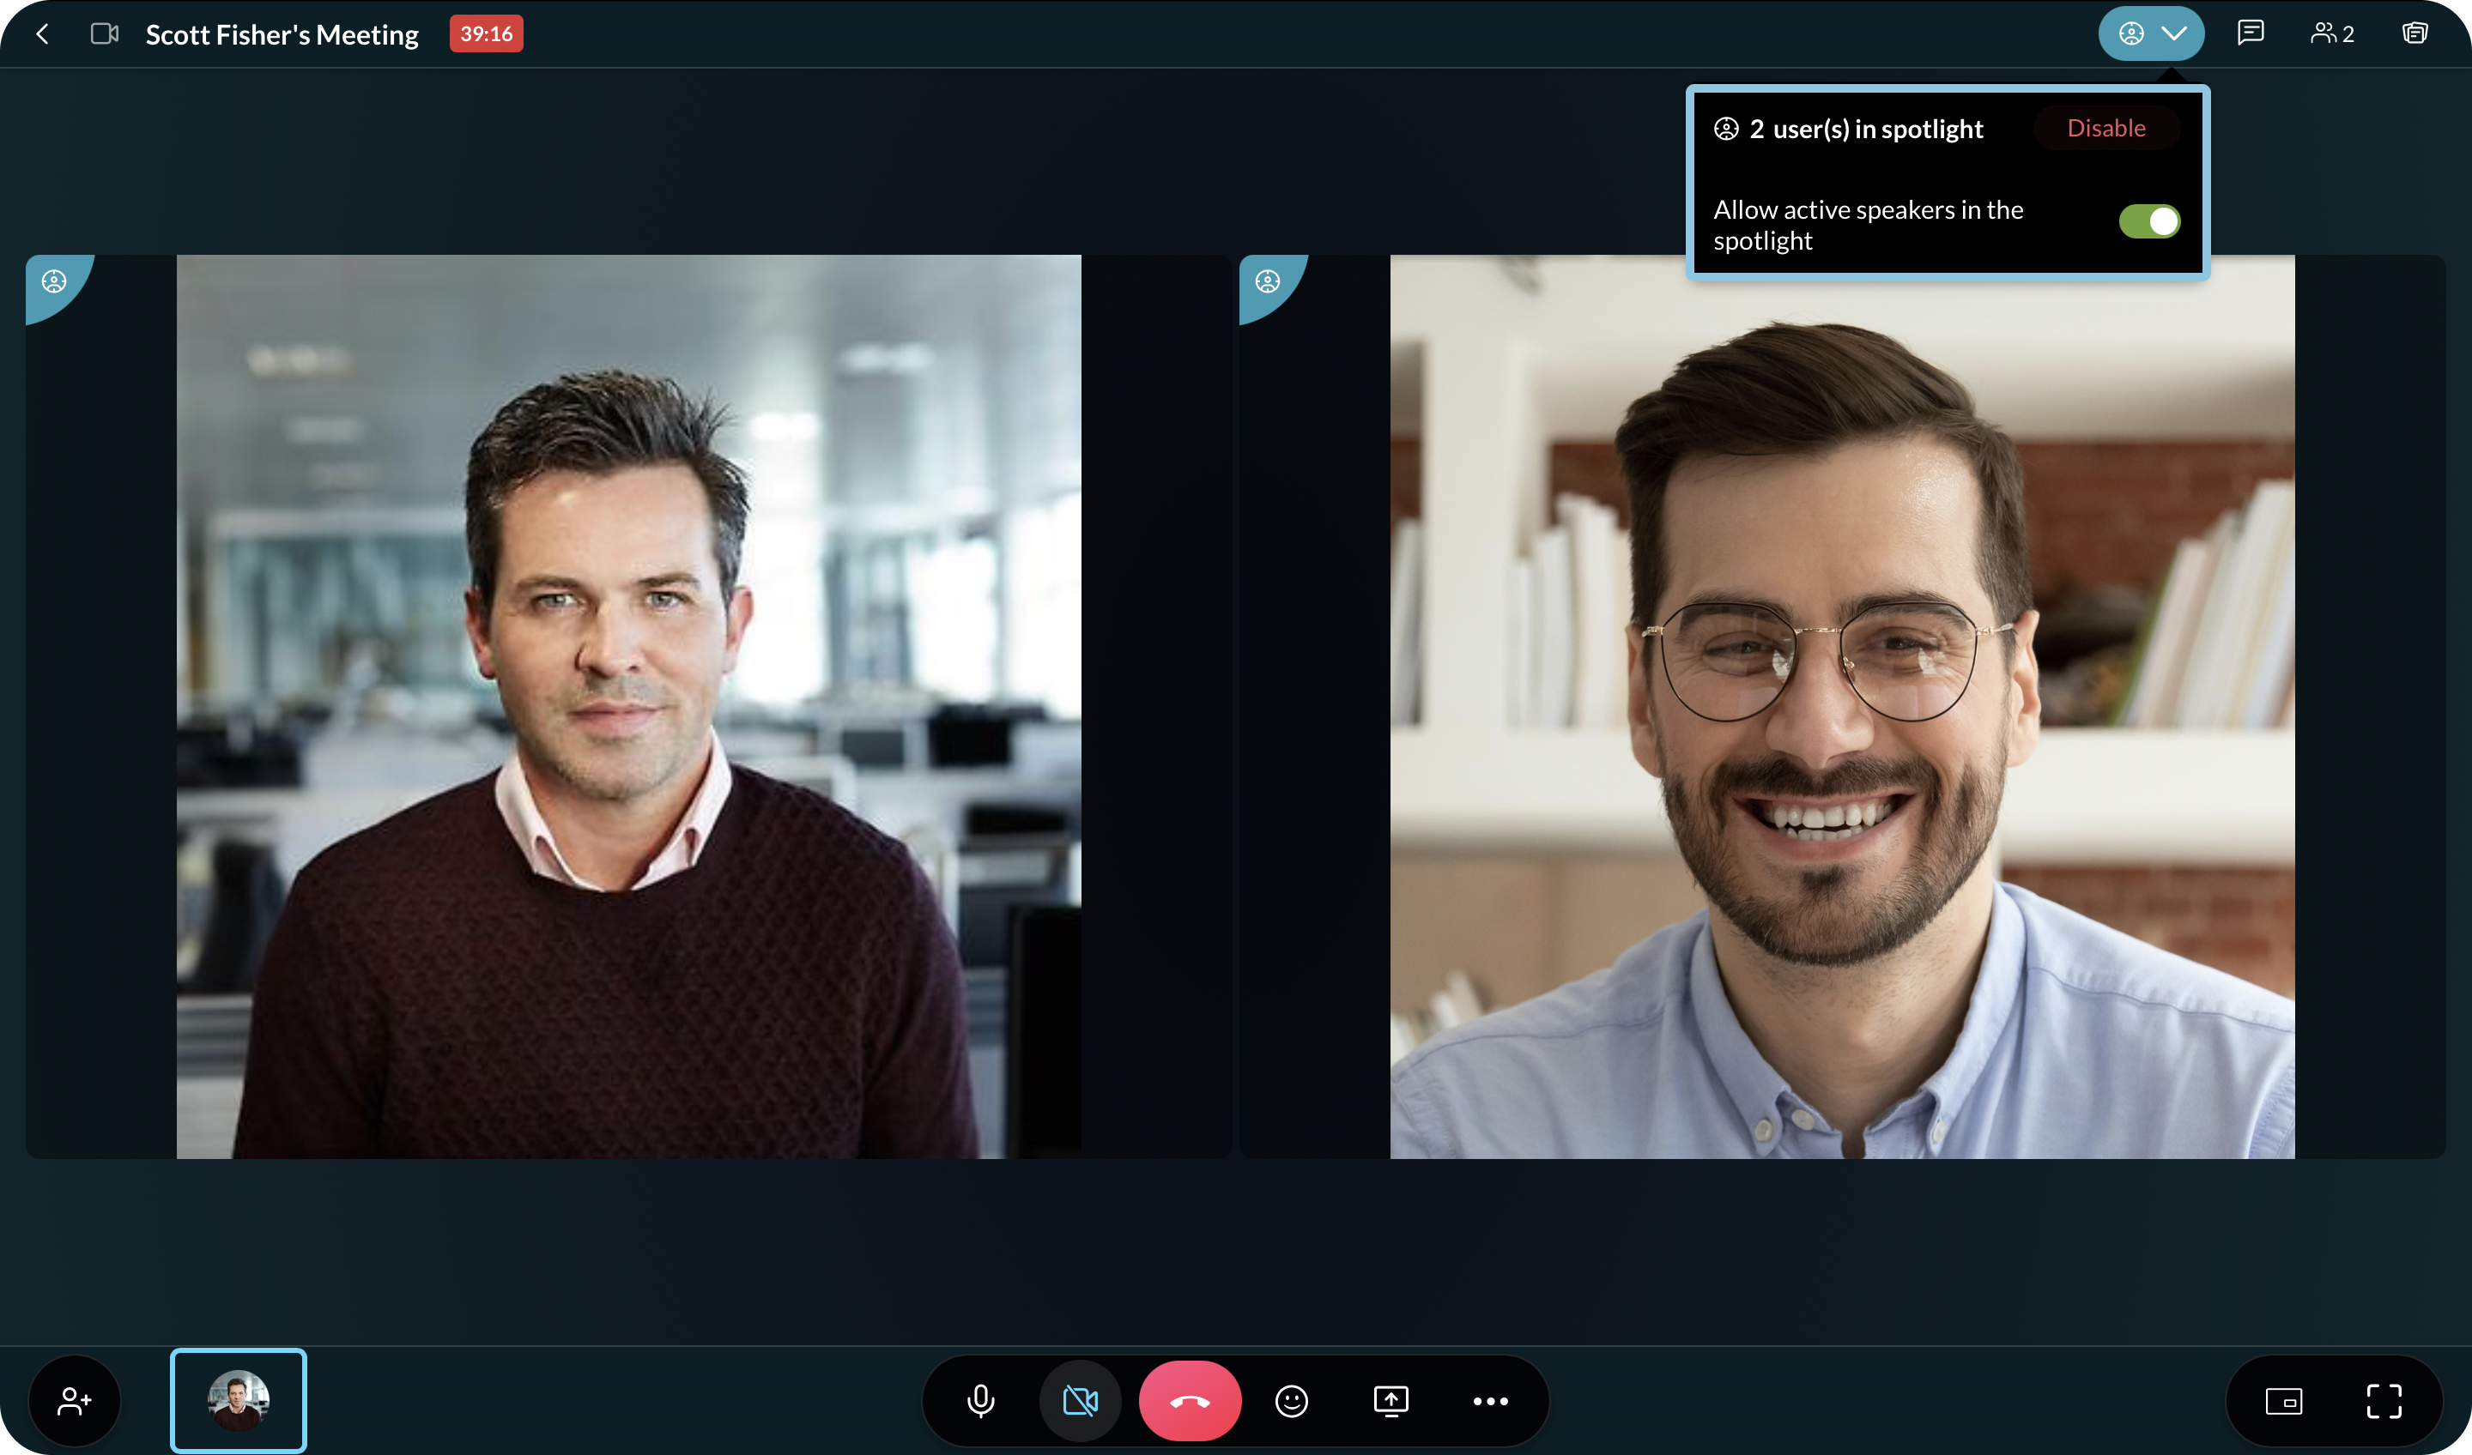Screen dimensions: 2472x1455
Task: Click the add participant icon
Action: (x=75, y=1401)
